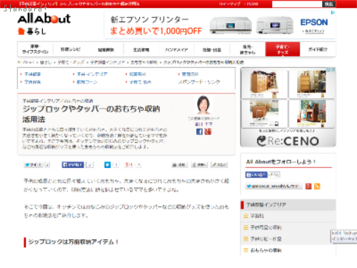Open the 子育て・キッズ navigation tab
This screenshot has height=268, width=357.
click(283, 49)
